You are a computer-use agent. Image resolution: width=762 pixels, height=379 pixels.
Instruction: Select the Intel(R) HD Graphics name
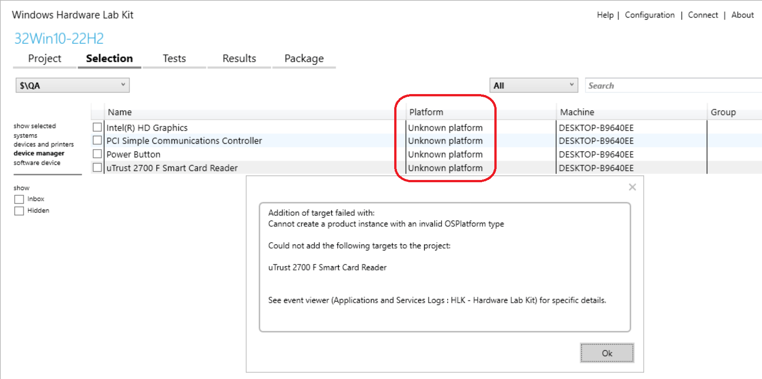point(147,128)
